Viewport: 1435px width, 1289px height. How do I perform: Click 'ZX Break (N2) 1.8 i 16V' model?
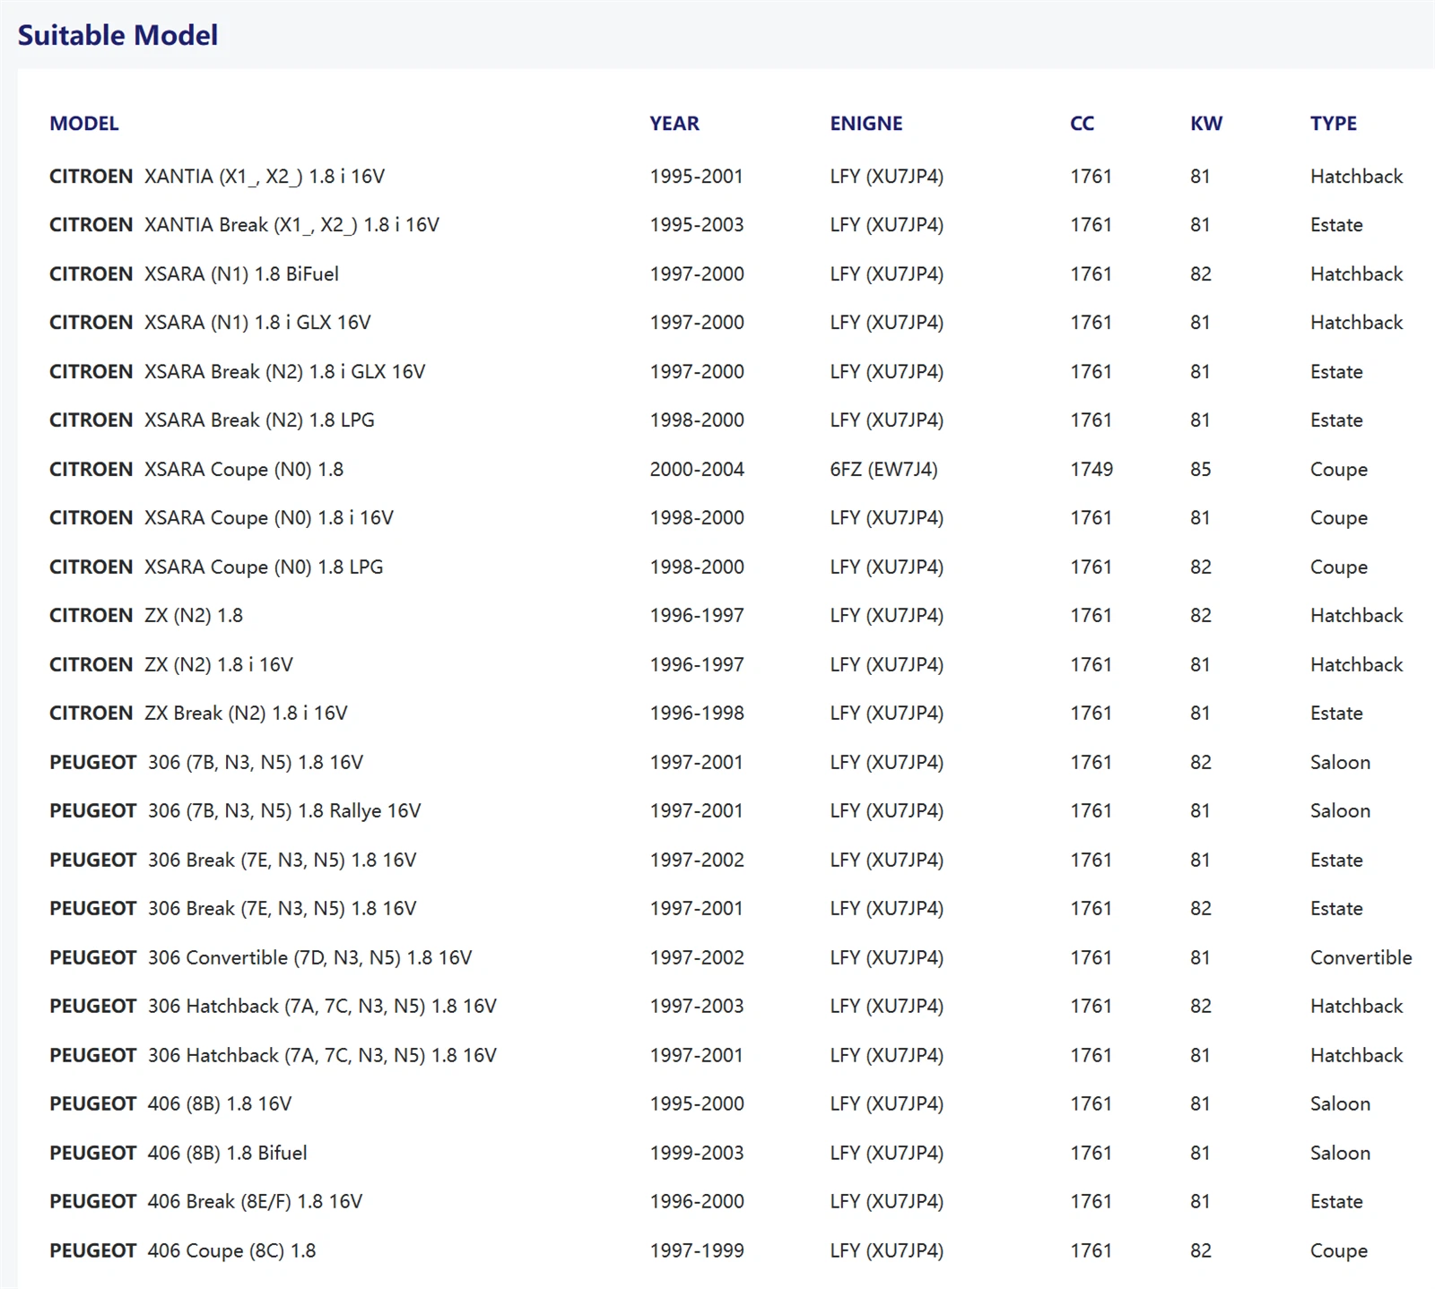pos(246,714)
